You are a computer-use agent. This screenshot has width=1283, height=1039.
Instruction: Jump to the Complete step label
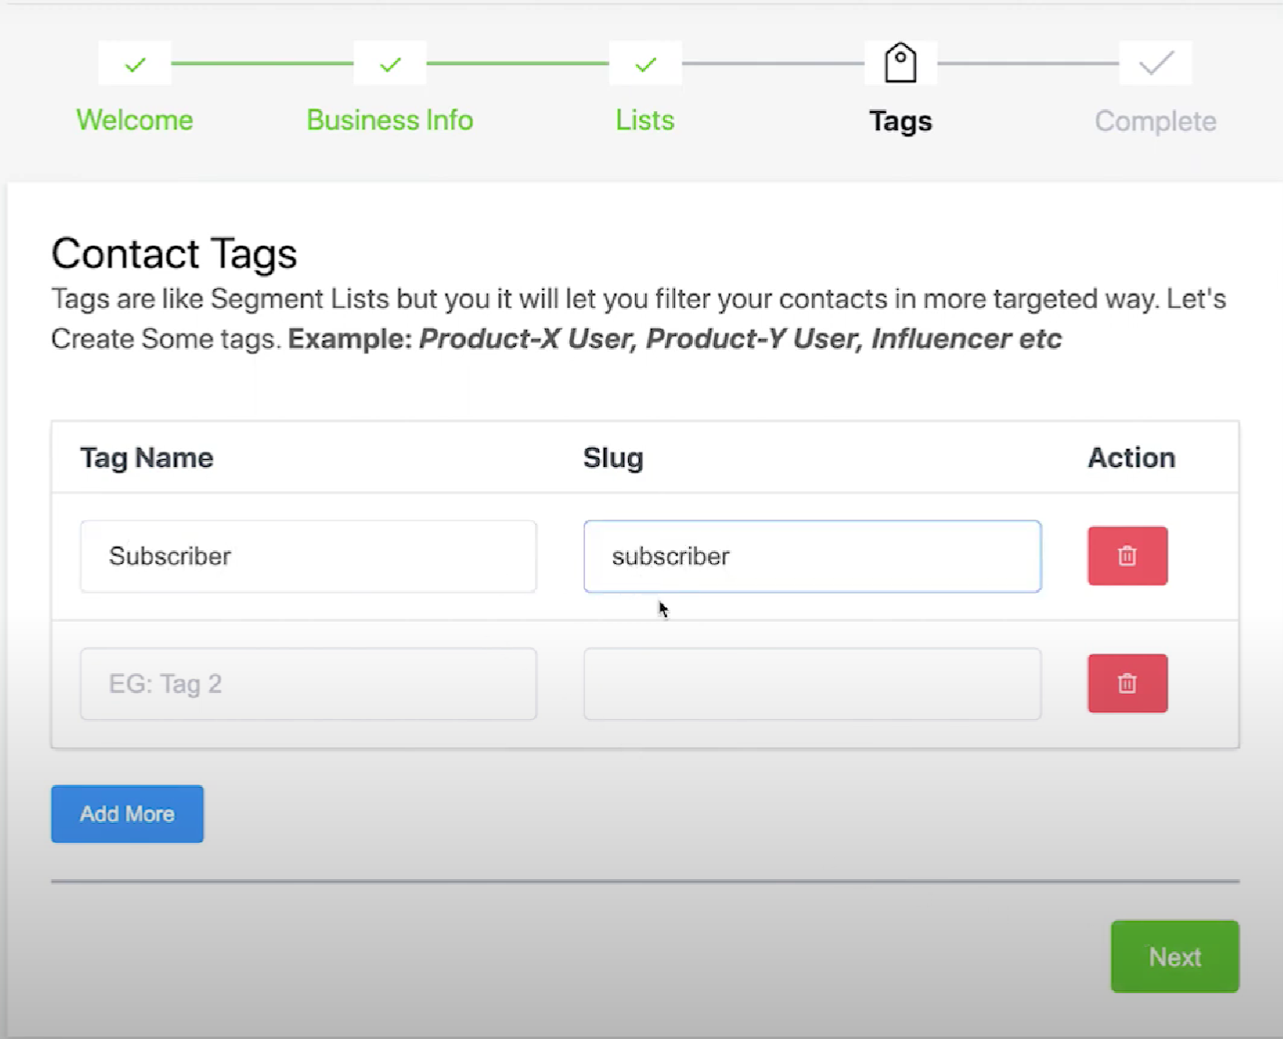point(1156,121)
